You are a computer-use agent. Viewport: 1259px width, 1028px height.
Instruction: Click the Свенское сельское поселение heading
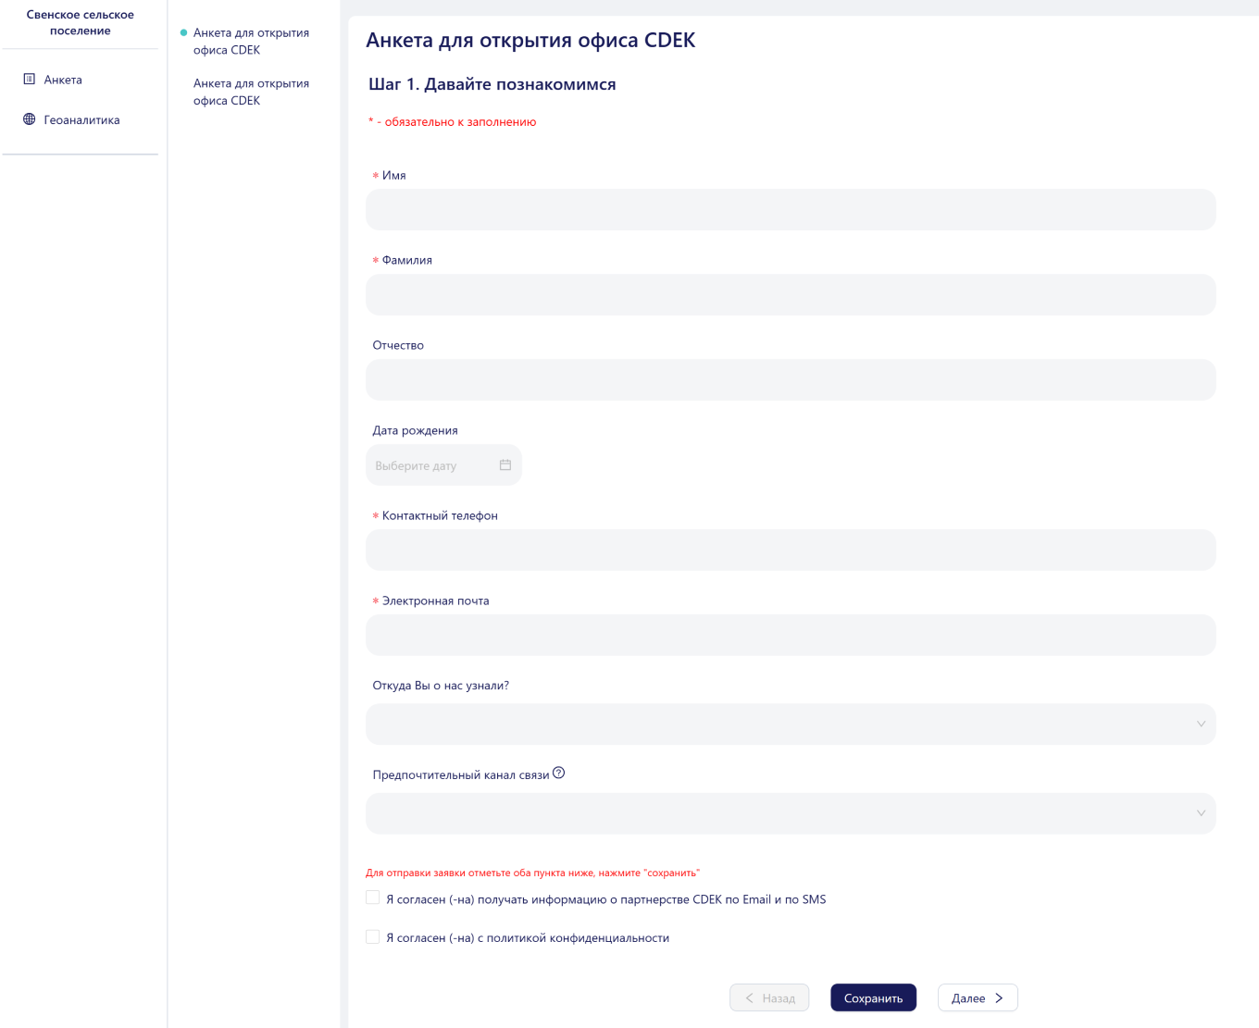[80, 22]
